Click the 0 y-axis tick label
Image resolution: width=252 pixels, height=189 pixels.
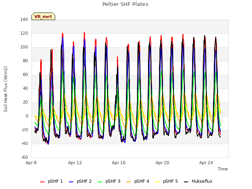(27, 116)
